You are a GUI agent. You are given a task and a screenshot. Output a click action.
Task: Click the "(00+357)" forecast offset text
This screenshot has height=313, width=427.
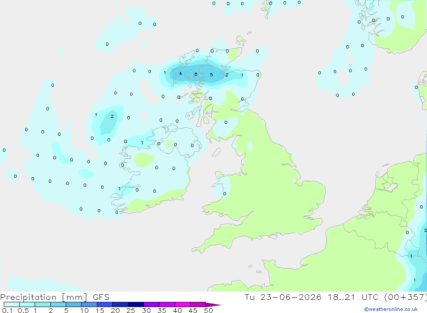point(405,297)
